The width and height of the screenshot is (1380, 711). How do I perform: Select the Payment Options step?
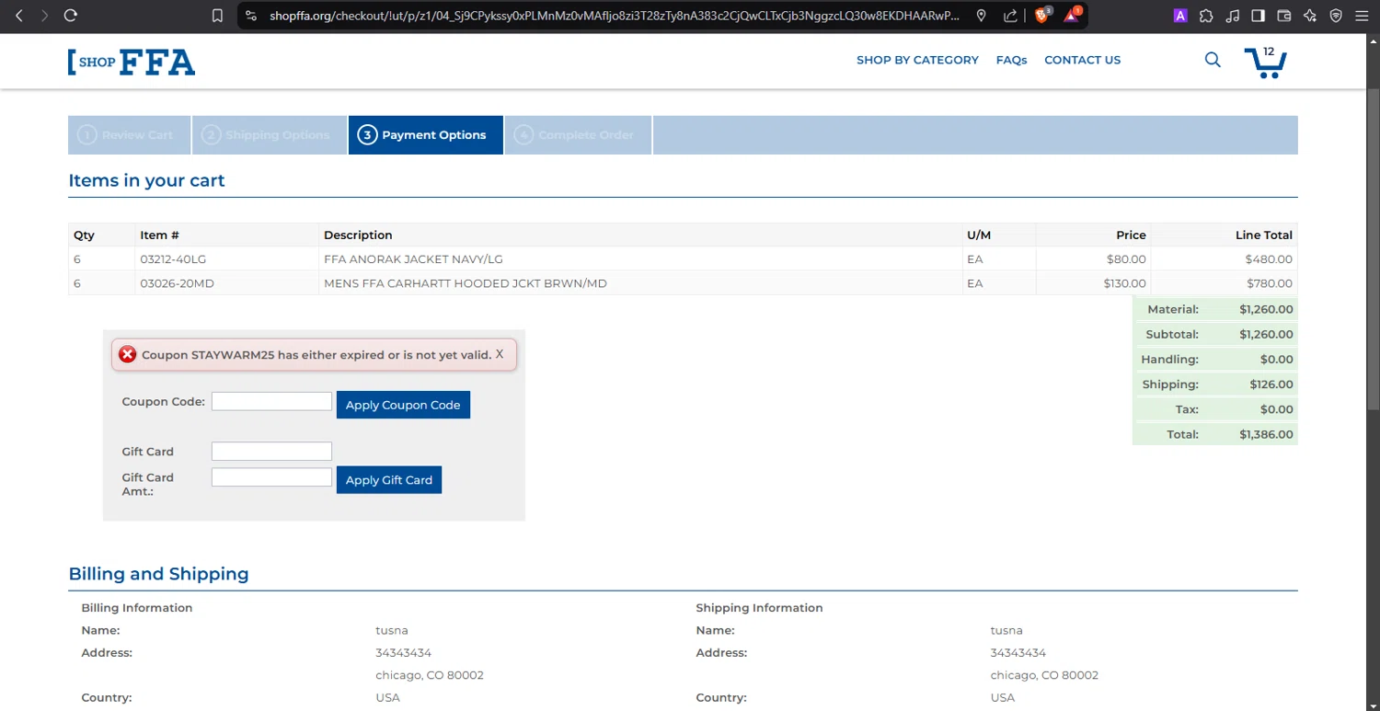pos(425,135)
